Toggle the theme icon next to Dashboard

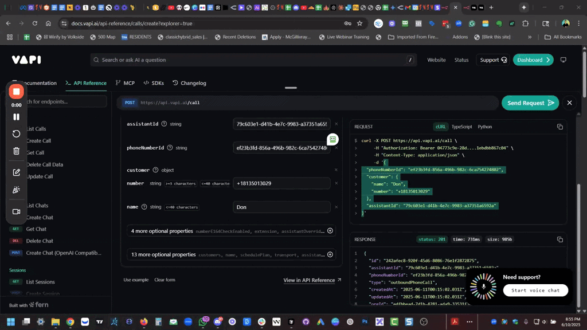click(563, 60)
